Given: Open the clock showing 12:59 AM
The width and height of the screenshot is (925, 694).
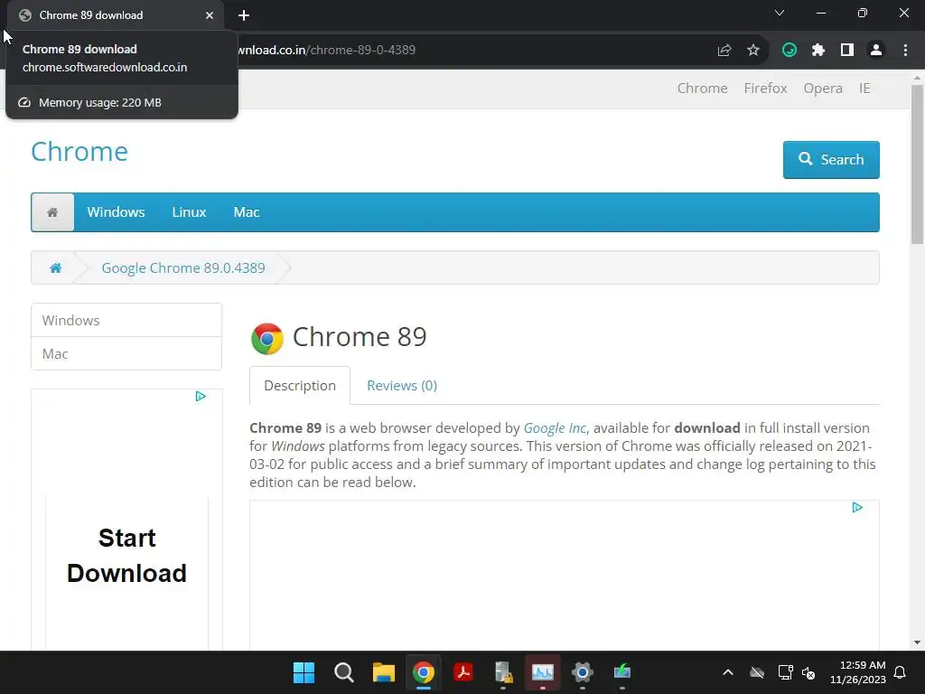Looking at the screenshot, I should click(858, 672).
